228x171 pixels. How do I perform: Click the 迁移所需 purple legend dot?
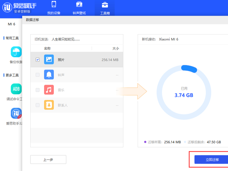click(x=145, y=142)
